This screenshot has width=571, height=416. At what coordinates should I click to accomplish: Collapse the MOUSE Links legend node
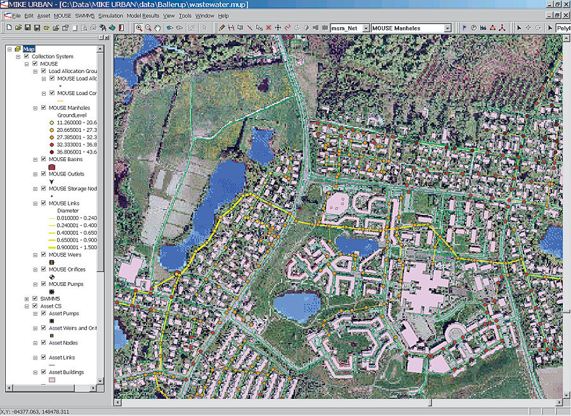click(36, 204)
